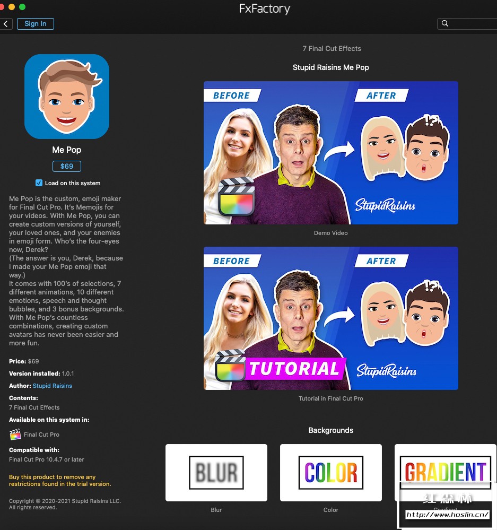This screenshot has width=497, height=530.
Task: Click the "Version installed: 1.0.1" text
Action: click(41, 373)
